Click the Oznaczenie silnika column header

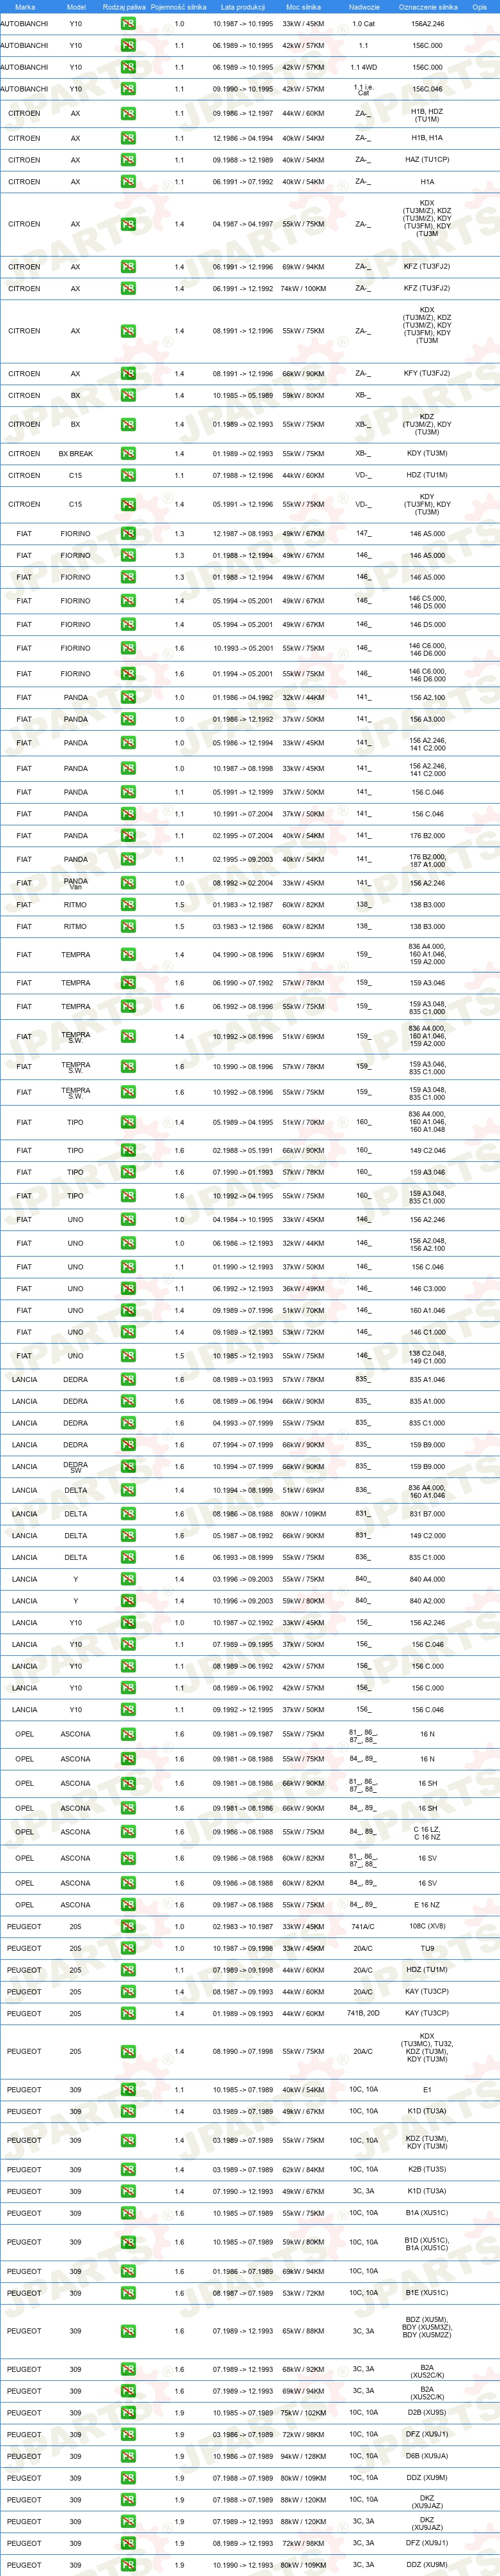tap(428, 7)
